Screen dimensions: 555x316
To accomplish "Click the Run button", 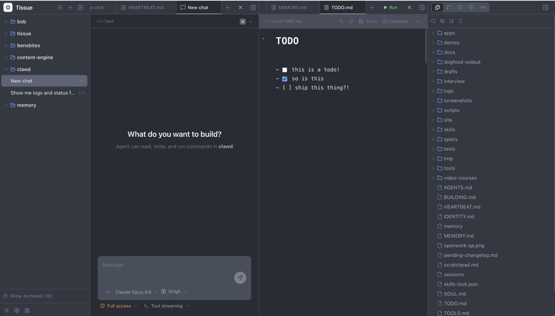I will point(390,8).
